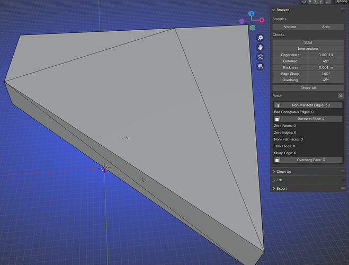
Task: Select Intersect Face: 4 result
Action: (x=308, y=119)
